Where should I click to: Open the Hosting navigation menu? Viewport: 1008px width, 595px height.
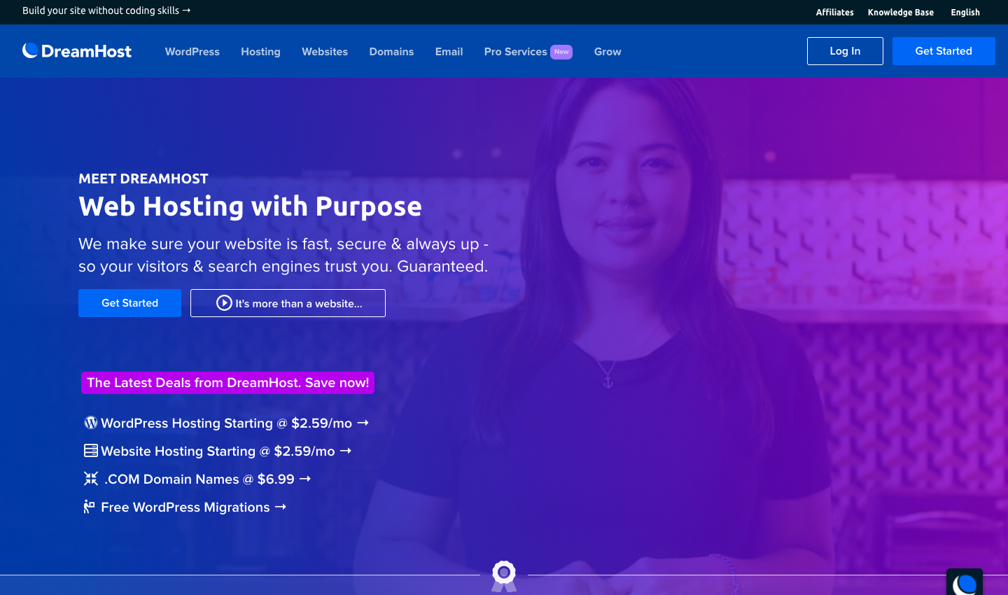point(260,52)
